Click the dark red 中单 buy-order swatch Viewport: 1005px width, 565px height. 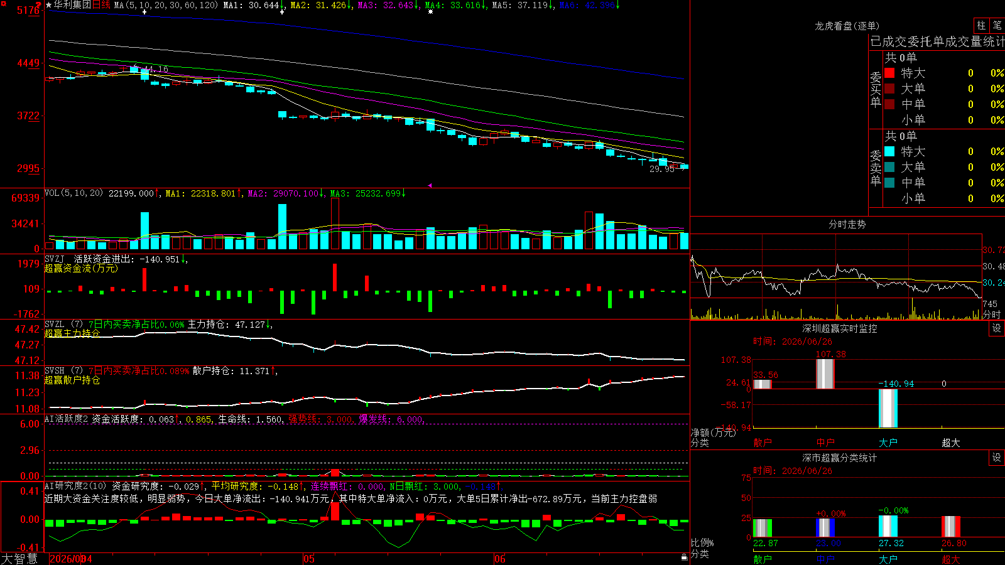(889, 104)
